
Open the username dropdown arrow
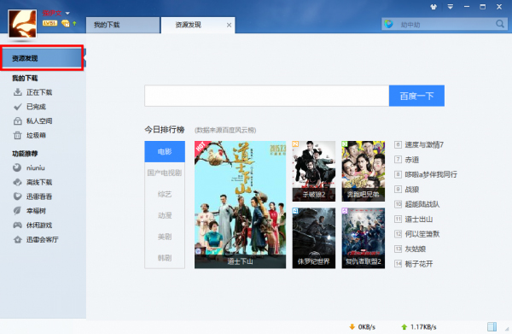(67, 14)
